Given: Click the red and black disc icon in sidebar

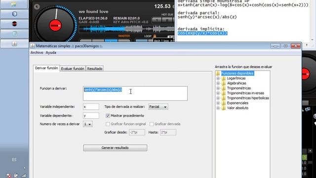Looking at the screenshot, I should (14, 24).
